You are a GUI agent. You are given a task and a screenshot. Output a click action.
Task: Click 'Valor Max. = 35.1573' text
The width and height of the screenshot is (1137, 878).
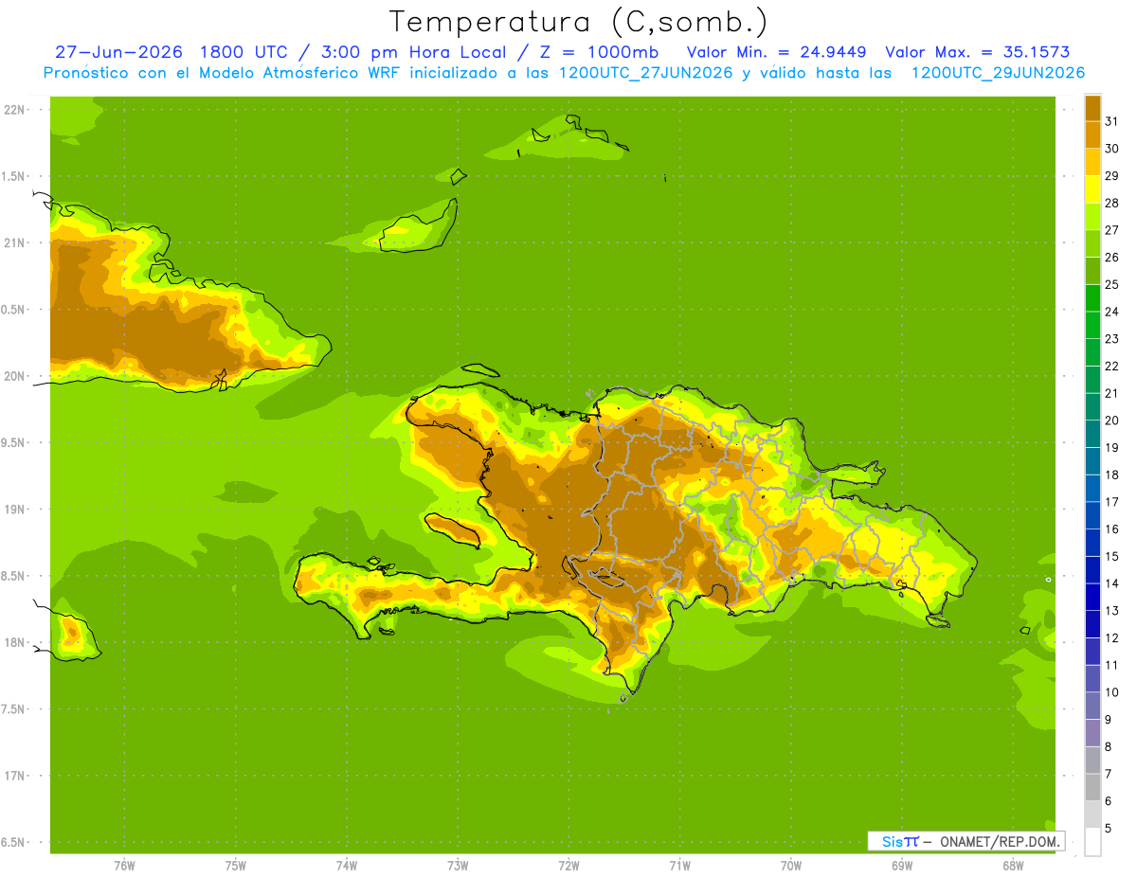coord(977,52)
